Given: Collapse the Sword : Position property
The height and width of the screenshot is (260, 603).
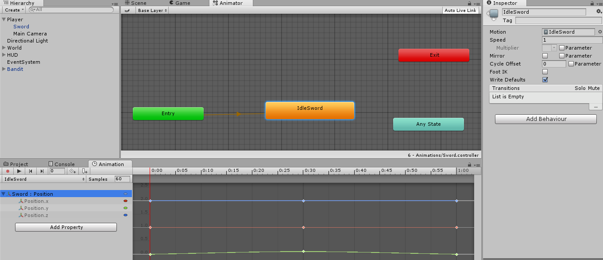Looking at the screenshot, I should point(4,194).
